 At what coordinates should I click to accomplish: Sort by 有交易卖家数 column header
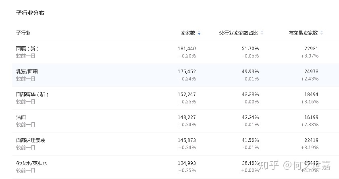coord(303,33)
